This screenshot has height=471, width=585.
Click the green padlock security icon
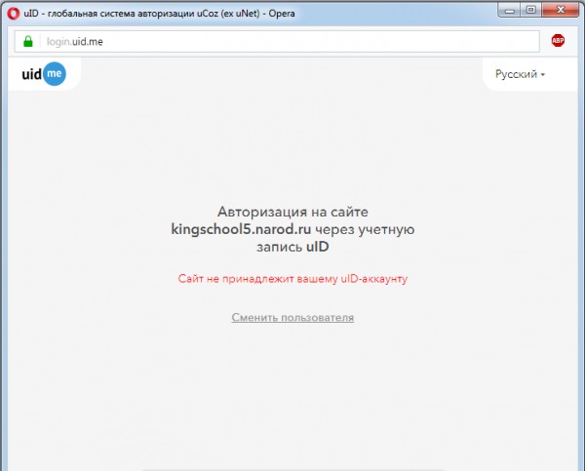point(28,41)
